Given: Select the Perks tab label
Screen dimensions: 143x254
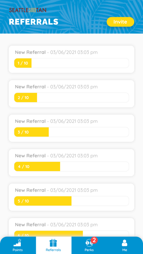Looking at the screenshot, I should click(89, 250).
